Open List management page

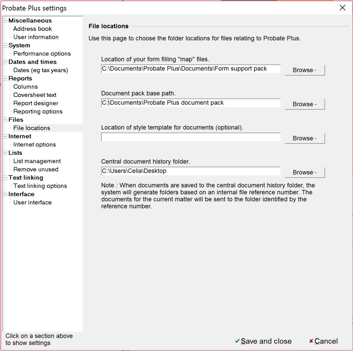point(37,161)
